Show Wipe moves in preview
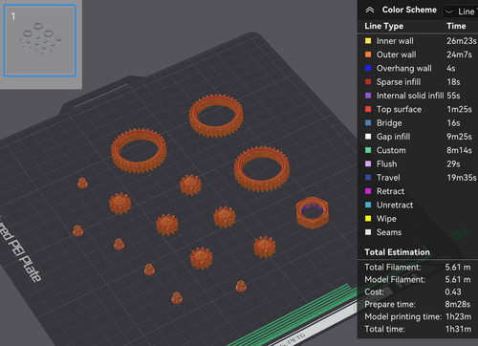This screenshot has width=478, height=346. click(386, 219)
